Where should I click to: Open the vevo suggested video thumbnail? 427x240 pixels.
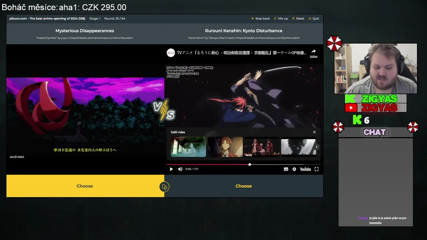pos(262,147)
